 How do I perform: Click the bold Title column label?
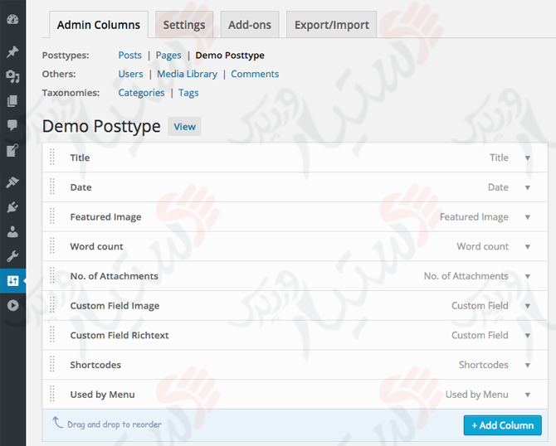pyautogui.click(x=80, y=158)
